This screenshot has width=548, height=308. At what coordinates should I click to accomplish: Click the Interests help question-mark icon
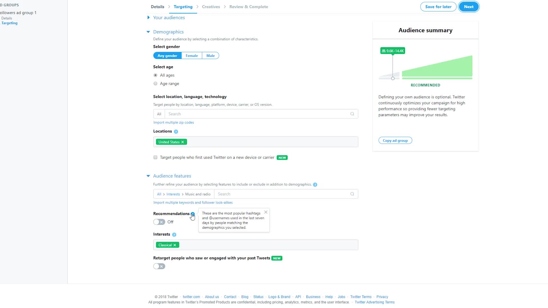coord(174,235)
